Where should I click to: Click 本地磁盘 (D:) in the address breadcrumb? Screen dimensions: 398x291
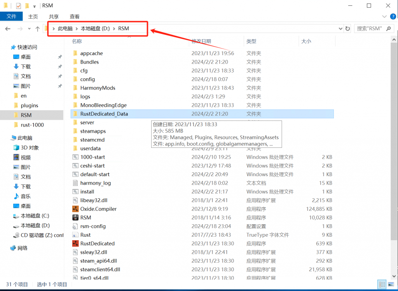[x=95, y=28]
